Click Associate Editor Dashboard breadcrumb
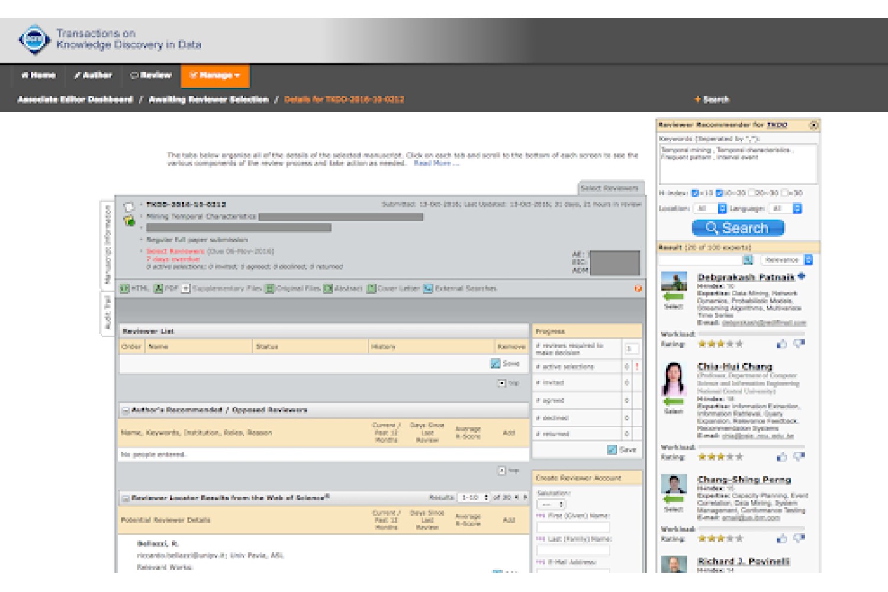 (x=75, y=99)
